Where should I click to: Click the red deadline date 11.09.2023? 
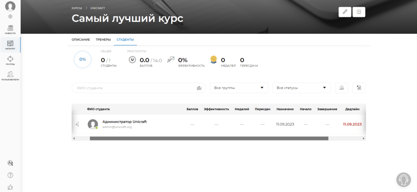tap(352, 124)
